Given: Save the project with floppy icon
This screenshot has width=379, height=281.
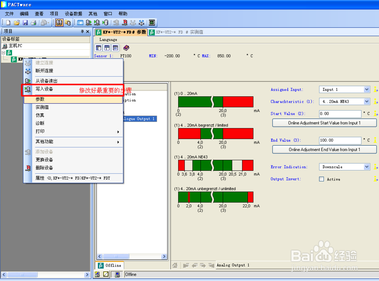Looking at the screenshot, I should (x=25, y=23).
